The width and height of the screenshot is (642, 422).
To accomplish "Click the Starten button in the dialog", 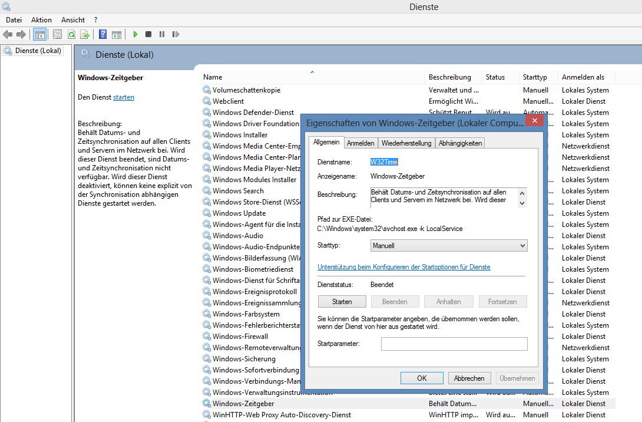I will click(x=342, y=302).
